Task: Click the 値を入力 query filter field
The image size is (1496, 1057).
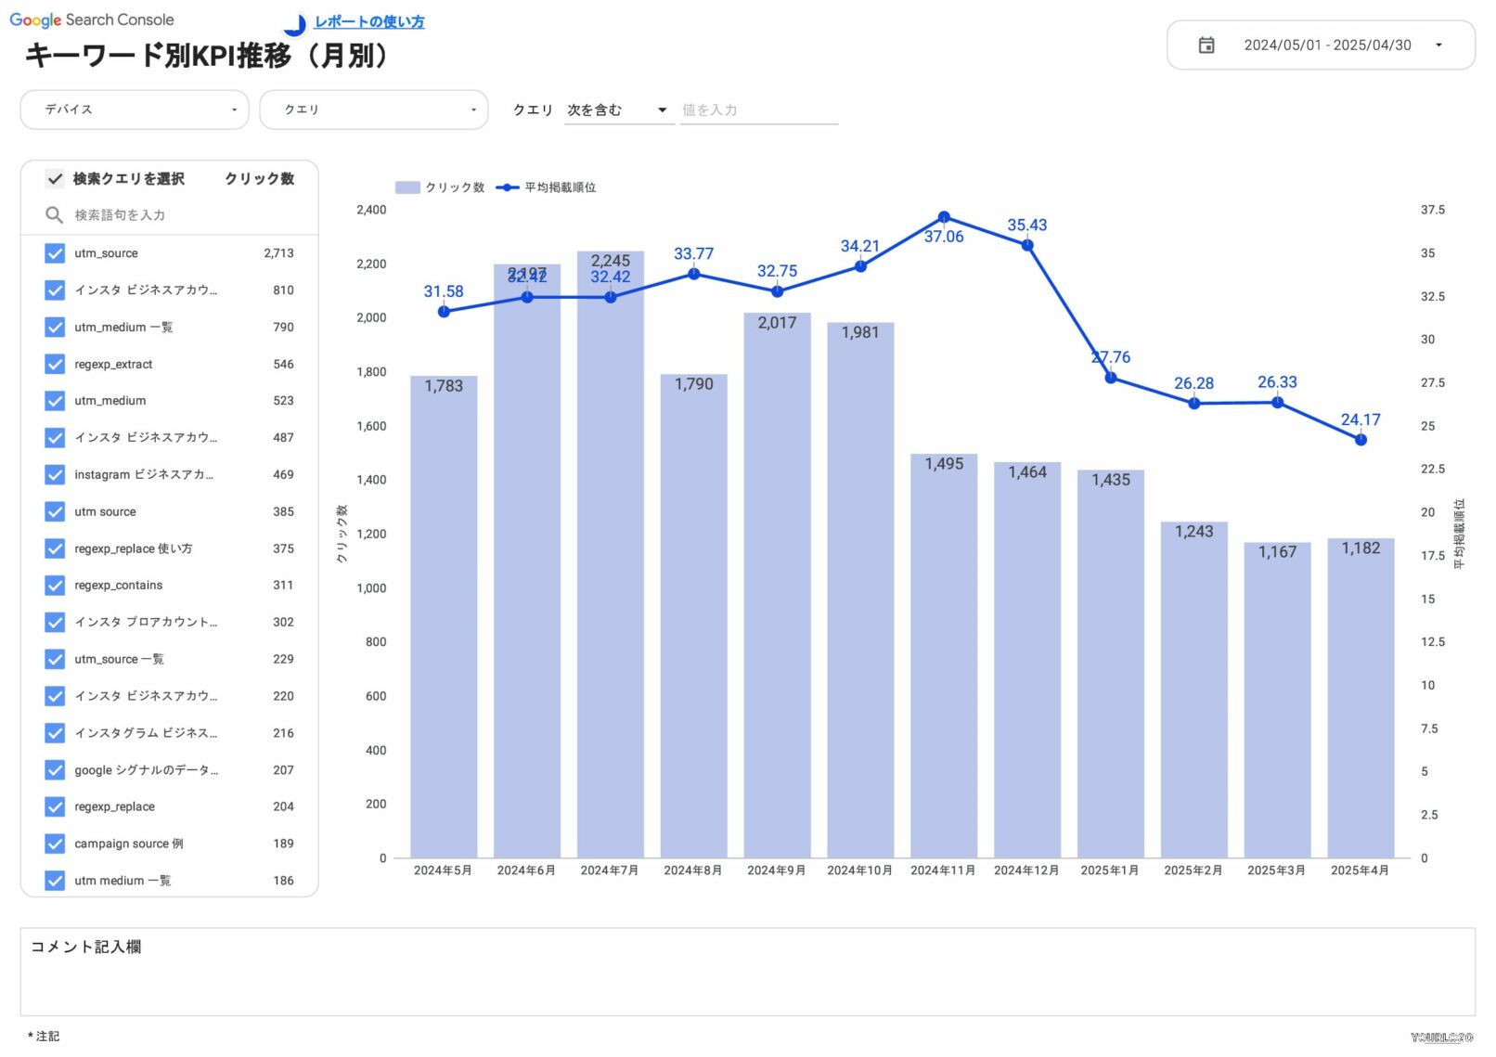Action: (758, 110)
